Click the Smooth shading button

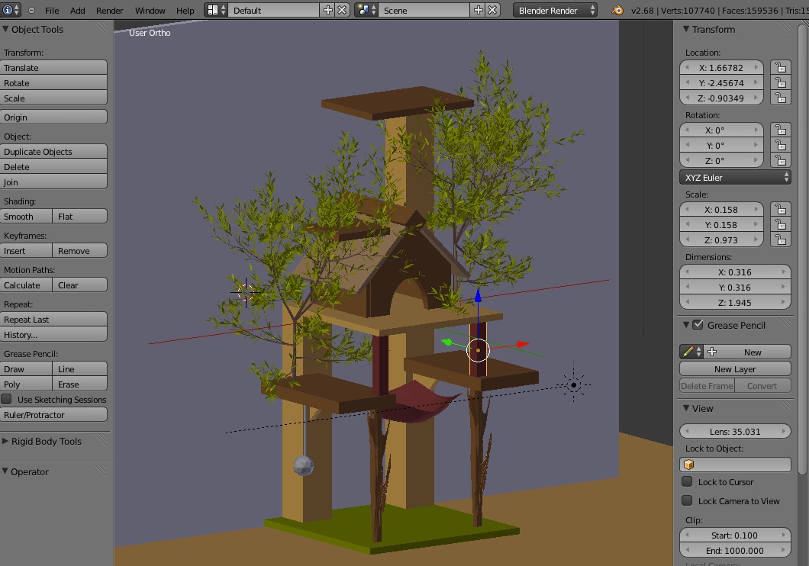tap(26, 217)
